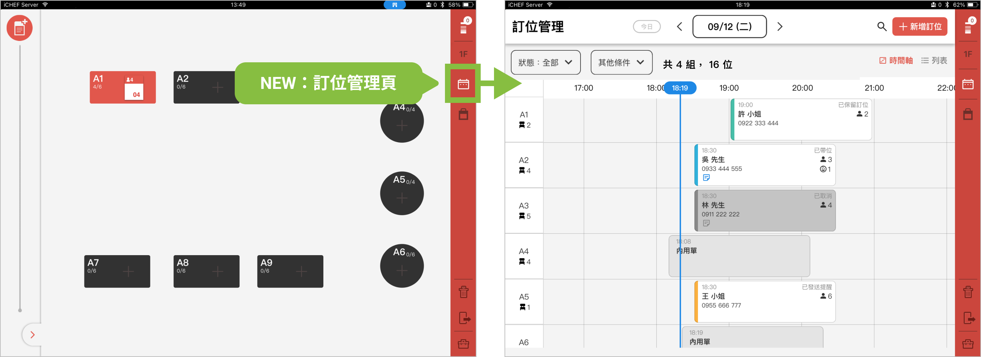
Task: Expand the 其他條件 filter dropdown
Action: click(621, 62)
